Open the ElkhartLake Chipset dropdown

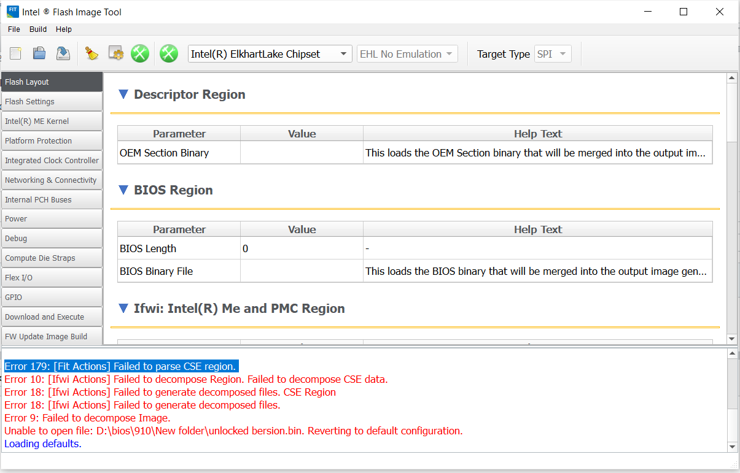click(x=270, y=54)
